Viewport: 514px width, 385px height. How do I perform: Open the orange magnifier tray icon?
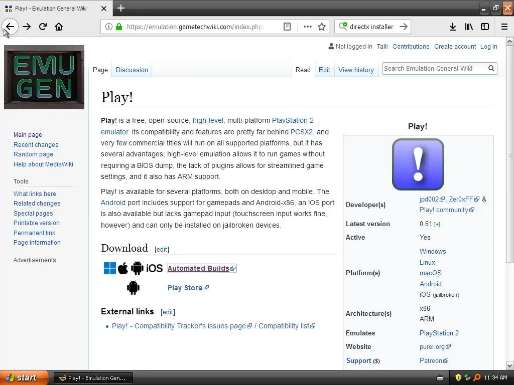pyautogui.click(x=477, y=377)
